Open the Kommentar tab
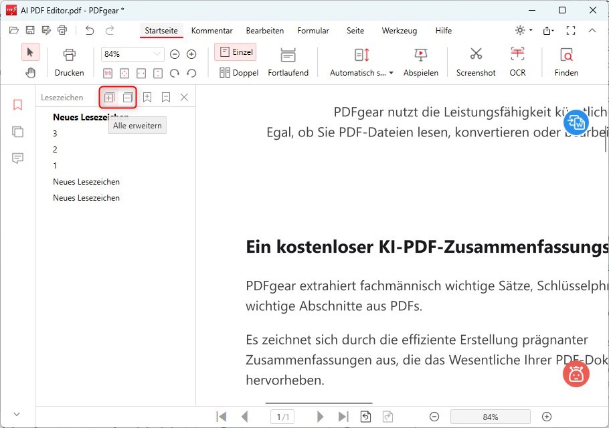This screenshot has width=609, height=428. (x=211, y=31)
